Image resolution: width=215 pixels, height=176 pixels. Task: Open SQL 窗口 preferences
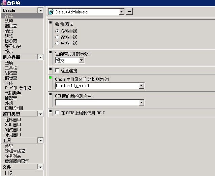tap(13, 125)
